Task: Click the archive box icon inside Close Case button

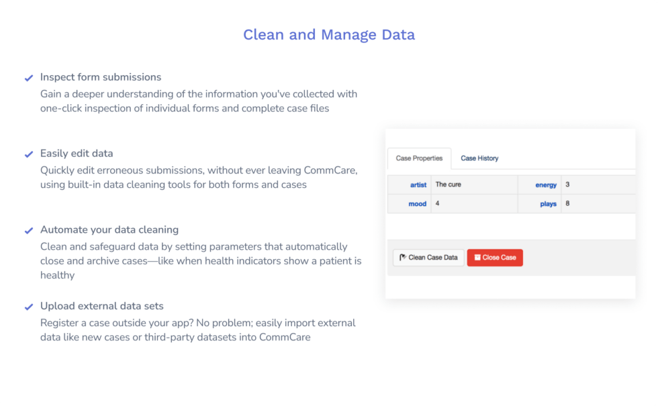Action: (477, 257)
